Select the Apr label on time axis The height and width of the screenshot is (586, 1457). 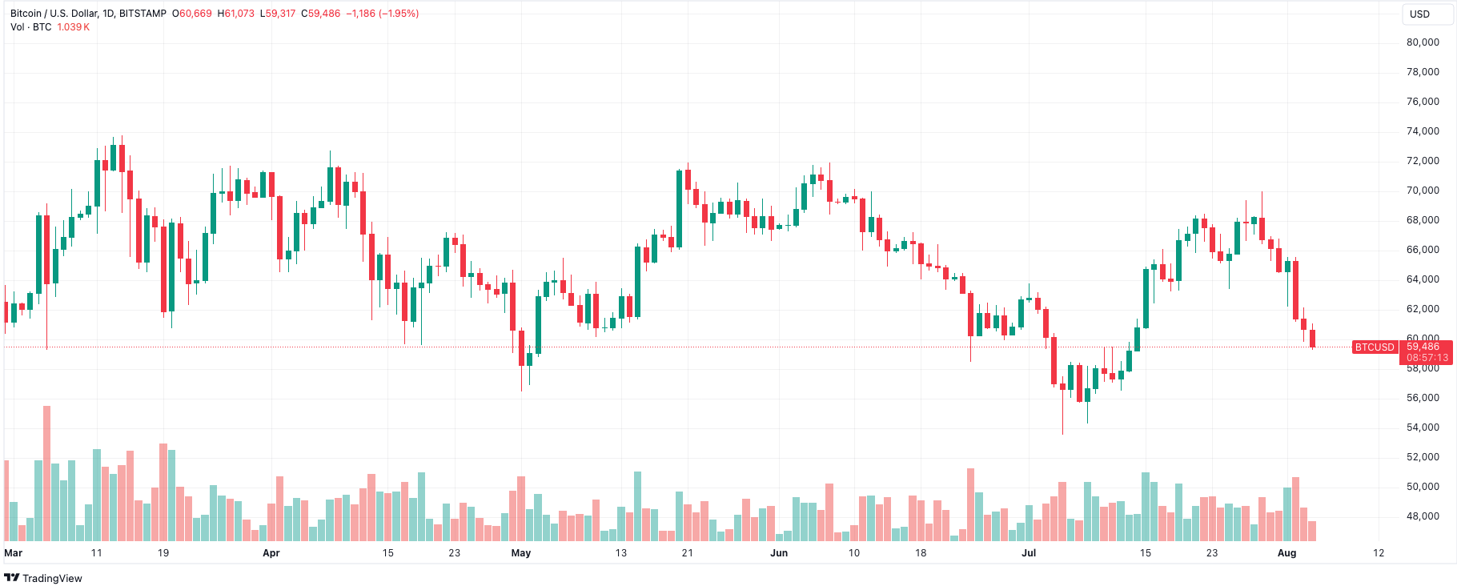pyautogui.click(x=271, y=553)
